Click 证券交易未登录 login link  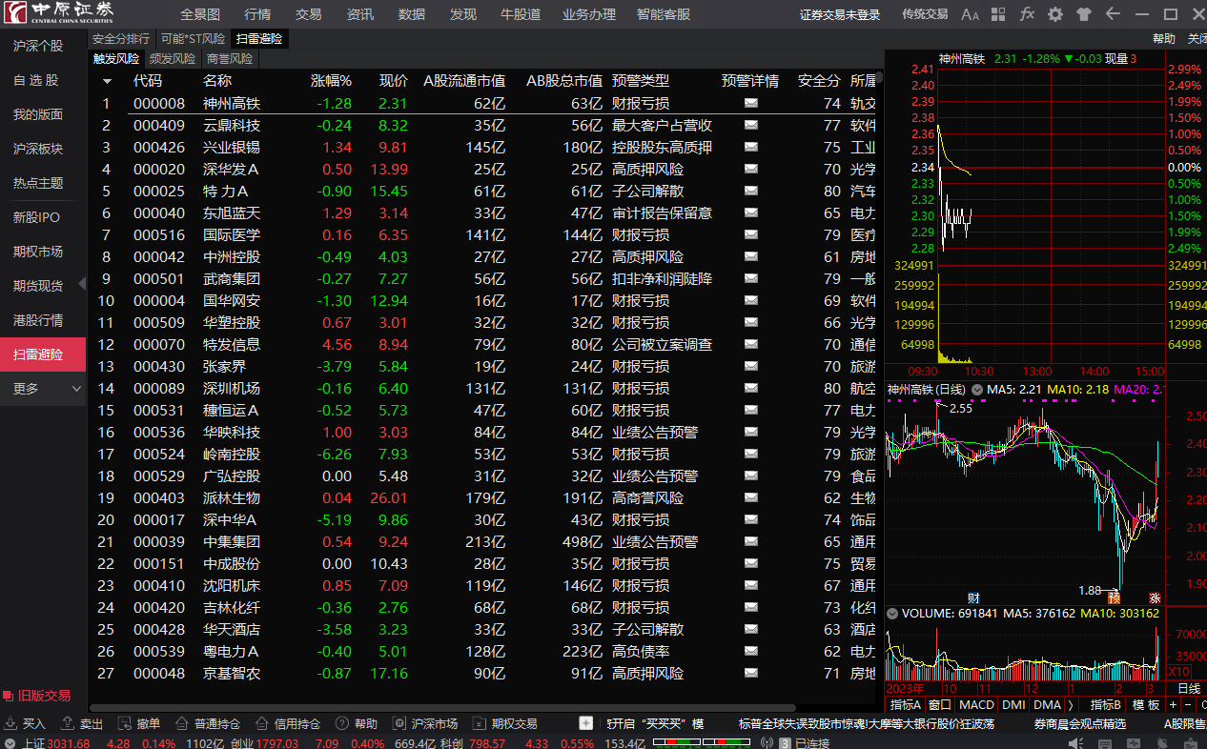(x=840, y=14)
